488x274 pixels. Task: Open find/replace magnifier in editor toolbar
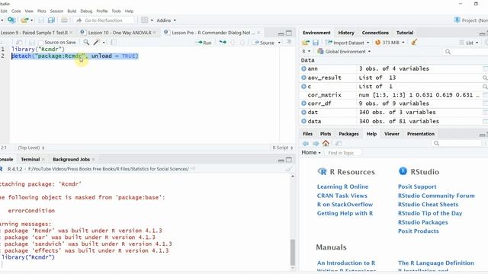[x=86, y=43]
